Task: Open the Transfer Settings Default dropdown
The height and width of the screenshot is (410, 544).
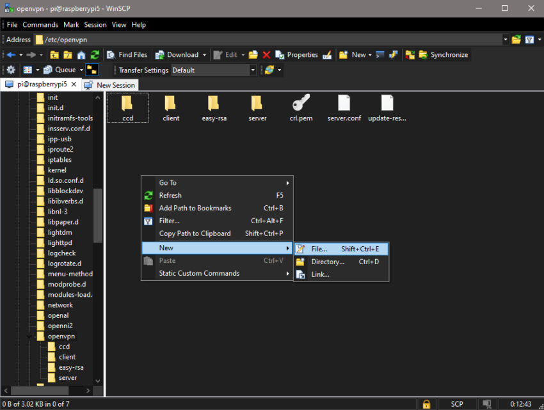Action: 253,70
